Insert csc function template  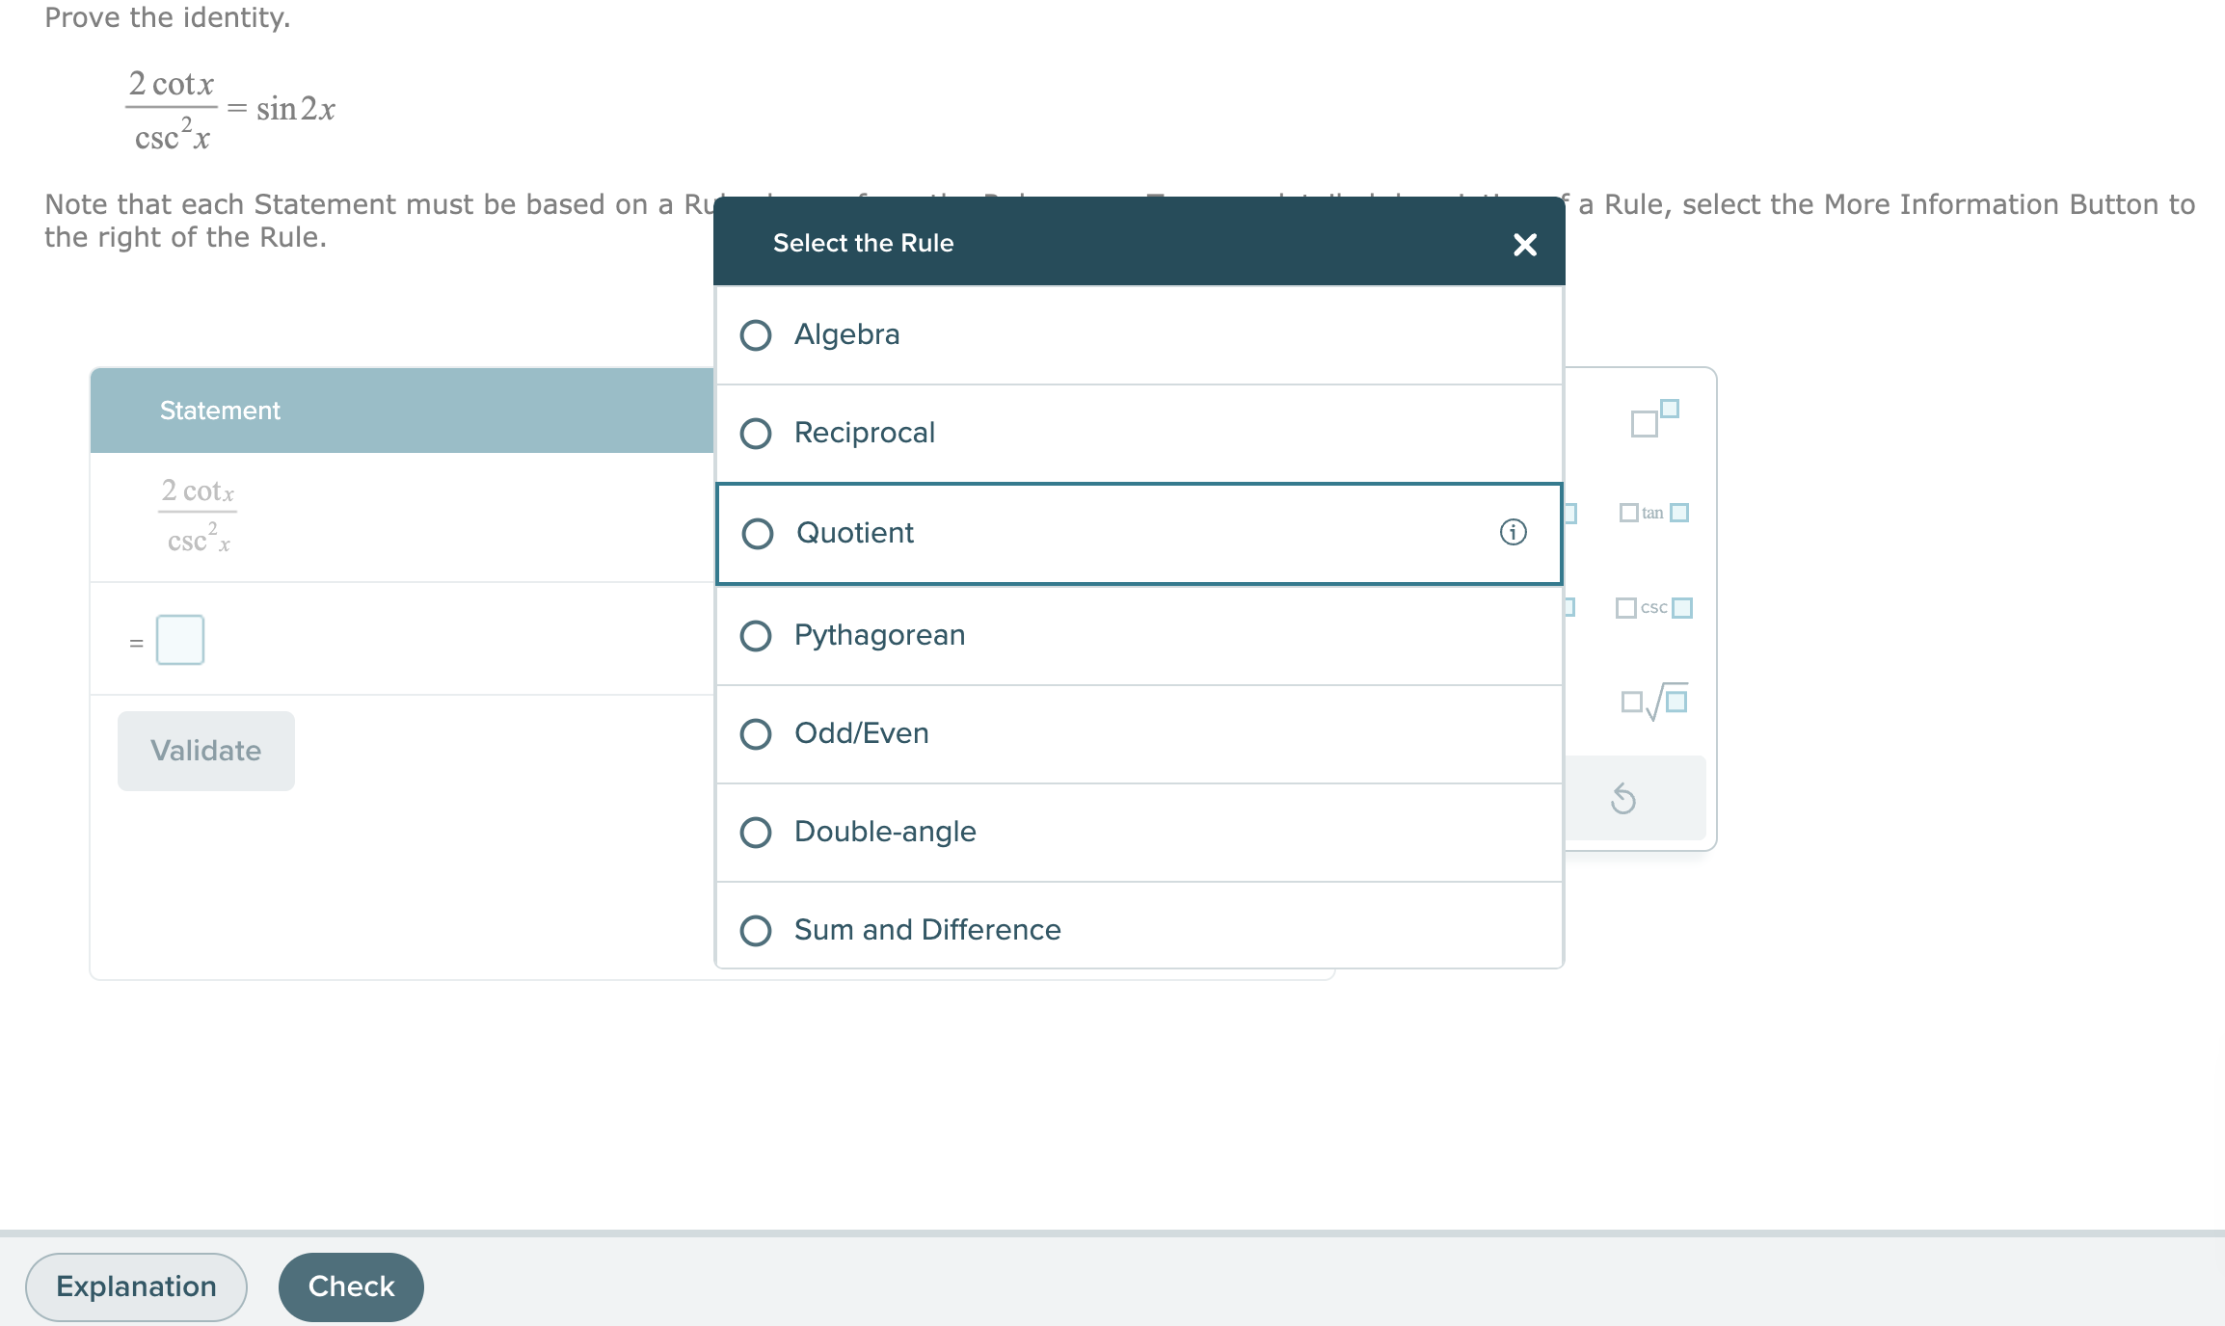click(x=1654, y=608)
